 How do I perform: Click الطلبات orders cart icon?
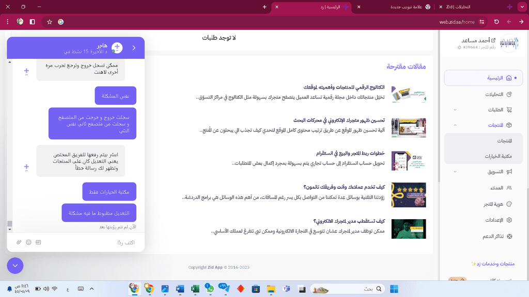pos(509,110)
